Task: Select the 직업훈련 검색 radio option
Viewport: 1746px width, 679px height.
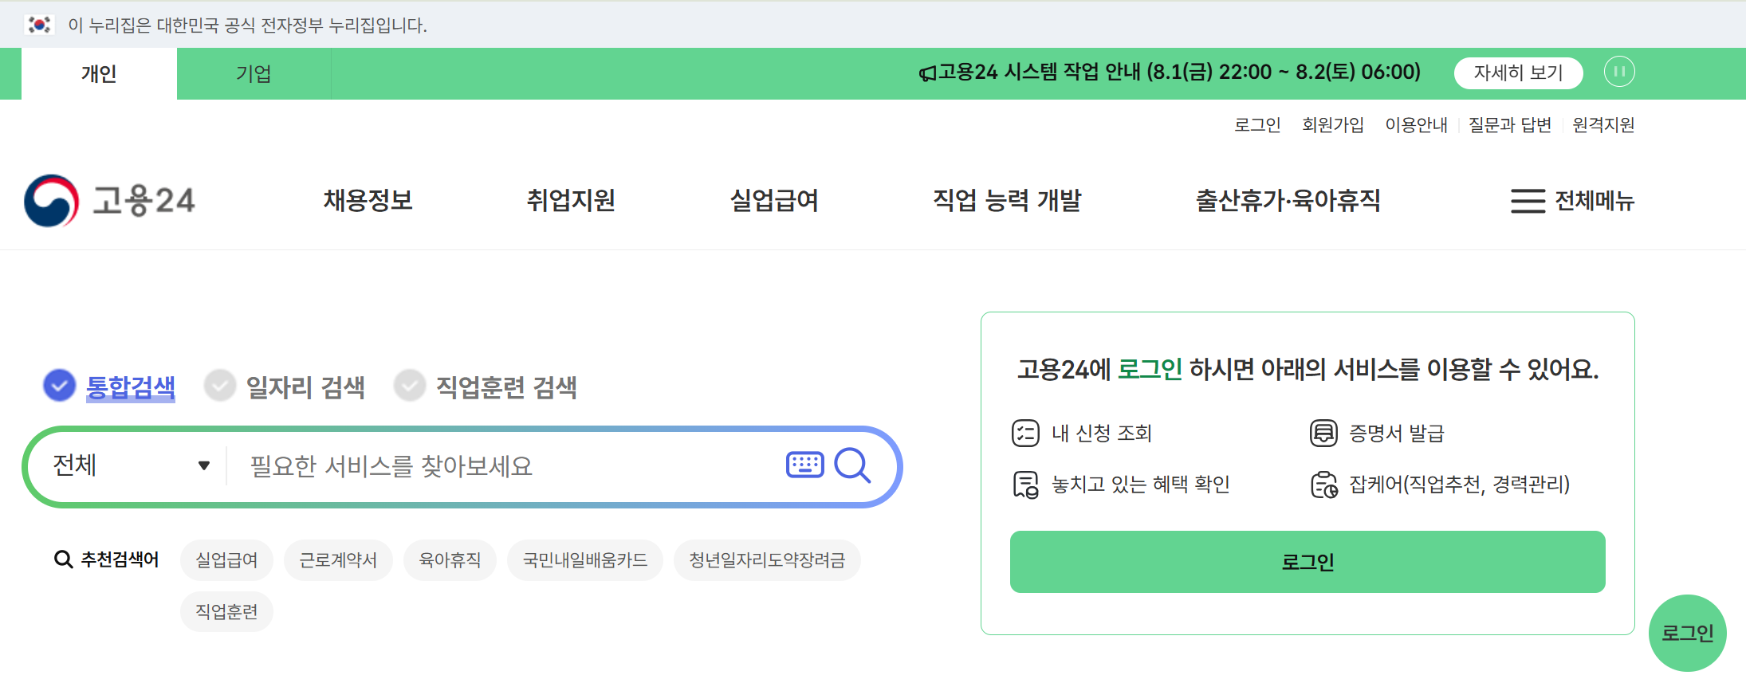Action: (410, 386)
